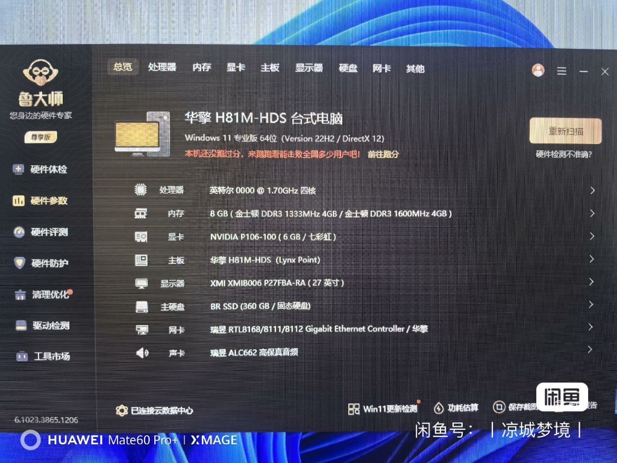This screenshot has width=617, height=463.
Task: Click the 显示器 monitor row icon
Action: (x=141, y=283)
